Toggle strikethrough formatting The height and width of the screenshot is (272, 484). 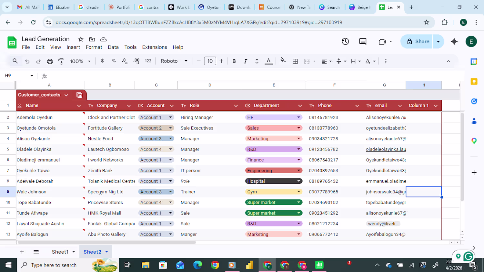pyautogui.click(x=257, y=61)
